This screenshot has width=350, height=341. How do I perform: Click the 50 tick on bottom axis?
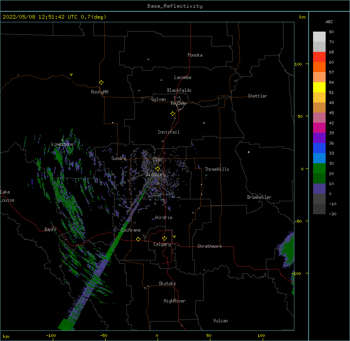209,335
